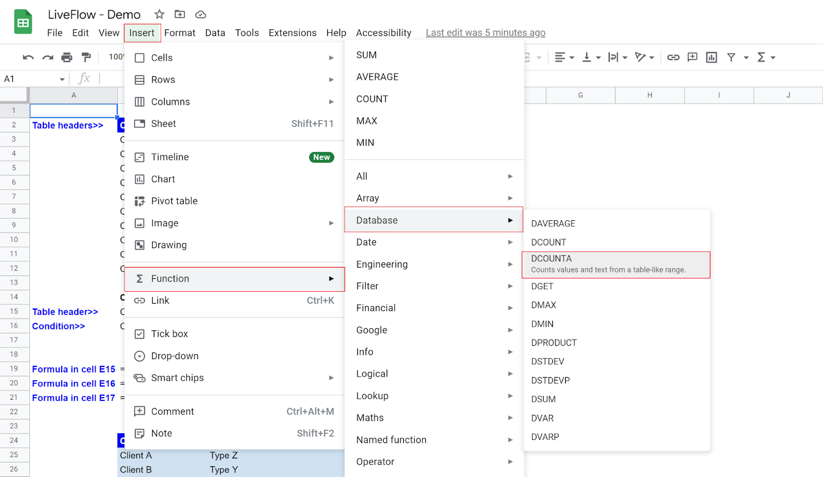
Task: Expand the Rows submenu
Action: tap(234, 80)
